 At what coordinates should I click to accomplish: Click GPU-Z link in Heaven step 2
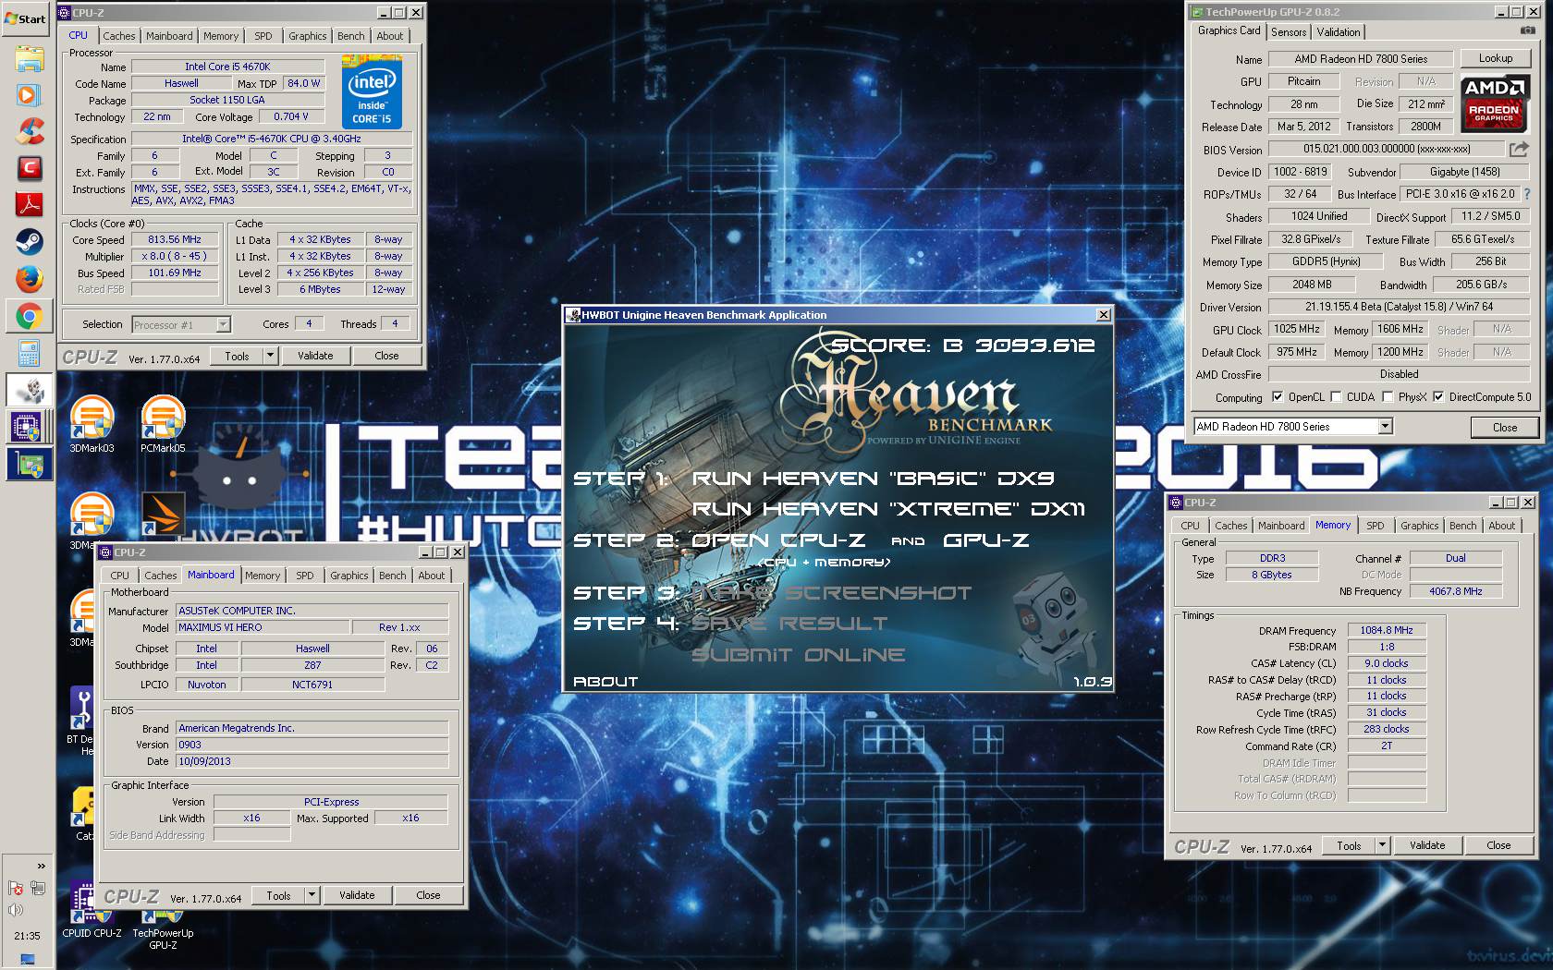985,540
